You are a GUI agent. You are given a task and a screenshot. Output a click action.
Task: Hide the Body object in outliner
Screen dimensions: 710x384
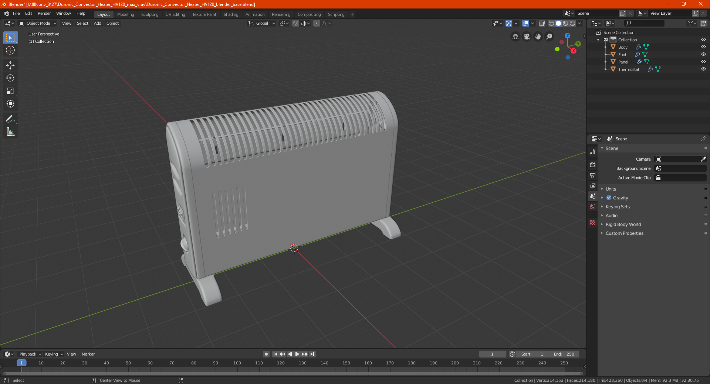click(703, 47)
